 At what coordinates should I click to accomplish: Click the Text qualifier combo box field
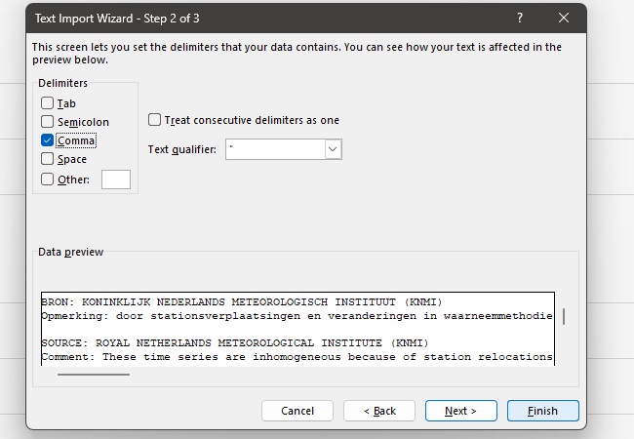(274, 149)
